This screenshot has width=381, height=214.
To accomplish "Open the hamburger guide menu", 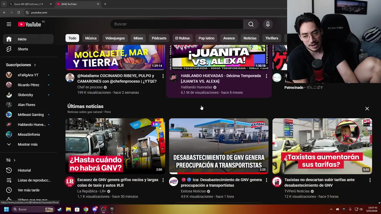I will point(9,24).
